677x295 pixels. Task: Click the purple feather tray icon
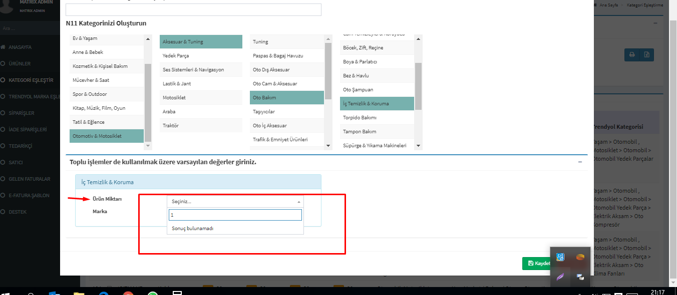560,277
